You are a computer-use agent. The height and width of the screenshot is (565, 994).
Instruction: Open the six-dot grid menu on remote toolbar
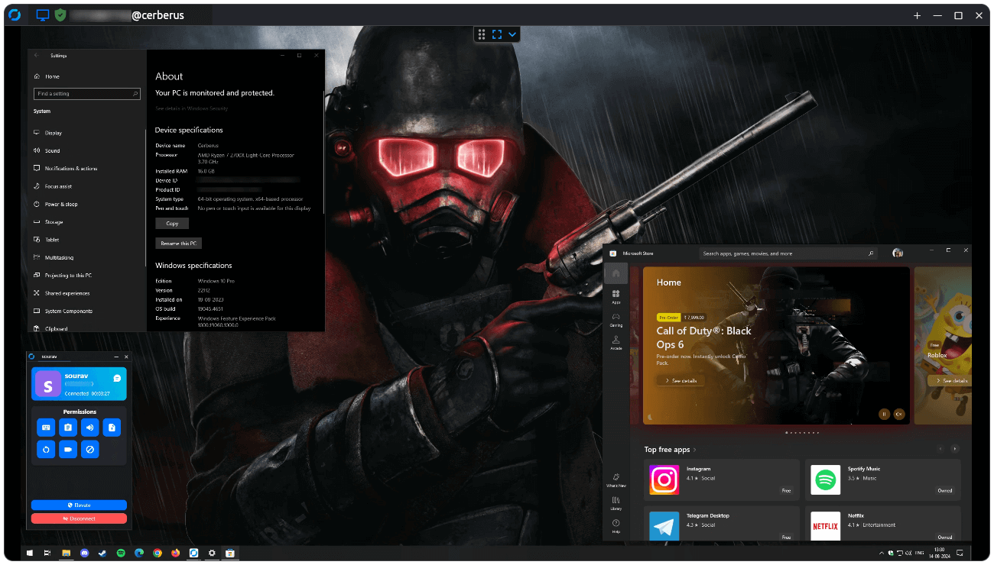tap(482, 34)
